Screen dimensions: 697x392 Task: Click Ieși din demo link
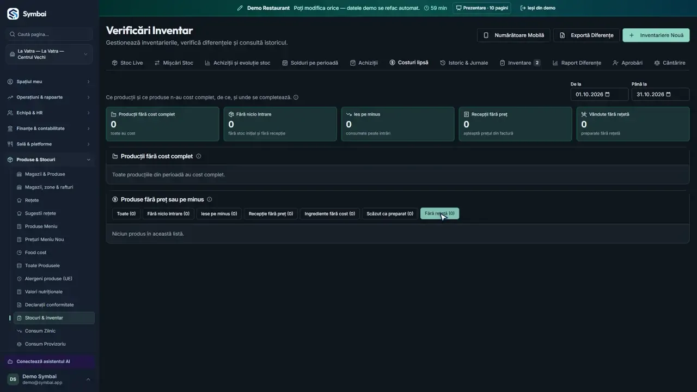point(538,8)
